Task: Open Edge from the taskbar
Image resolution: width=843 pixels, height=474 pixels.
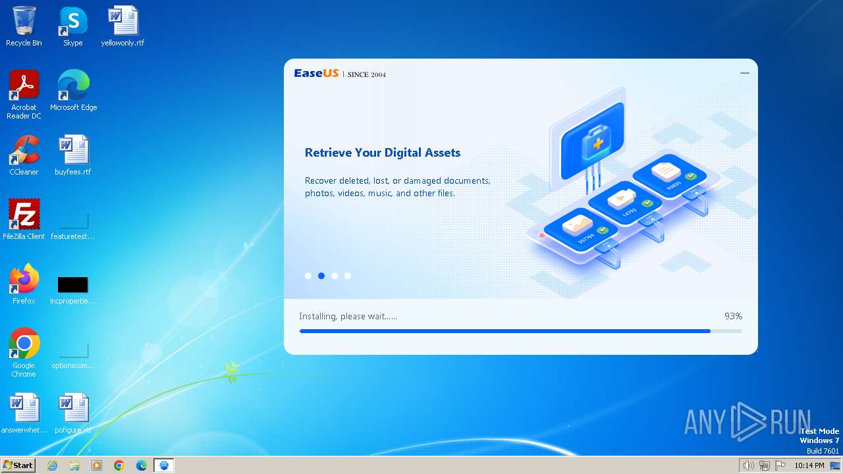Action: tap(142, 465)
